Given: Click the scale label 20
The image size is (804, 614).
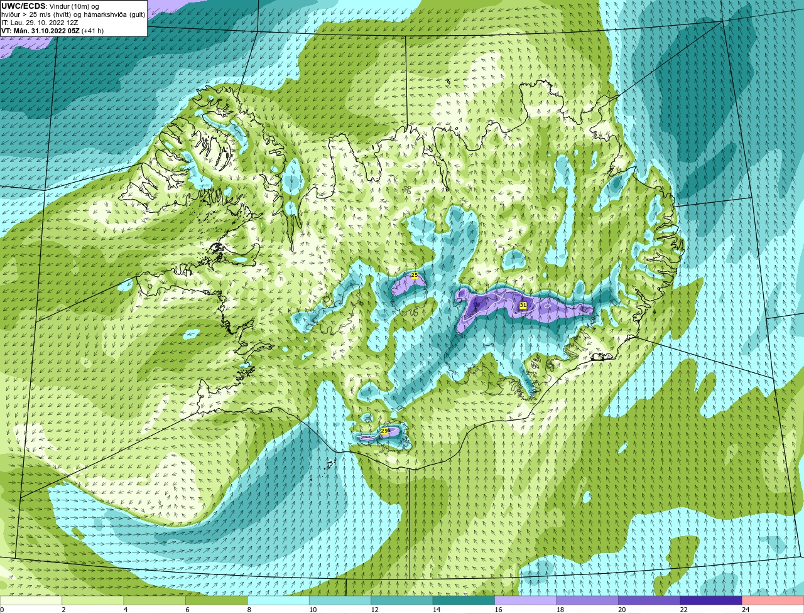Looking at the screenshot, I should 622,610.
